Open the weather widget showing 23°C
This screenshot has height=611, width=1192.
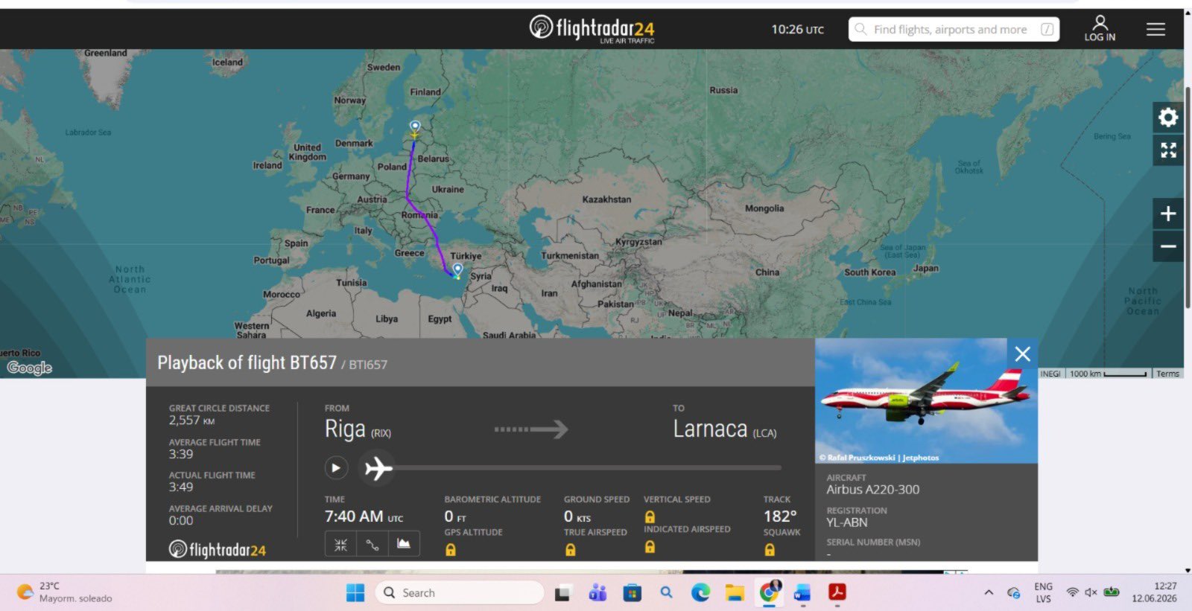(x=64, y=592)
